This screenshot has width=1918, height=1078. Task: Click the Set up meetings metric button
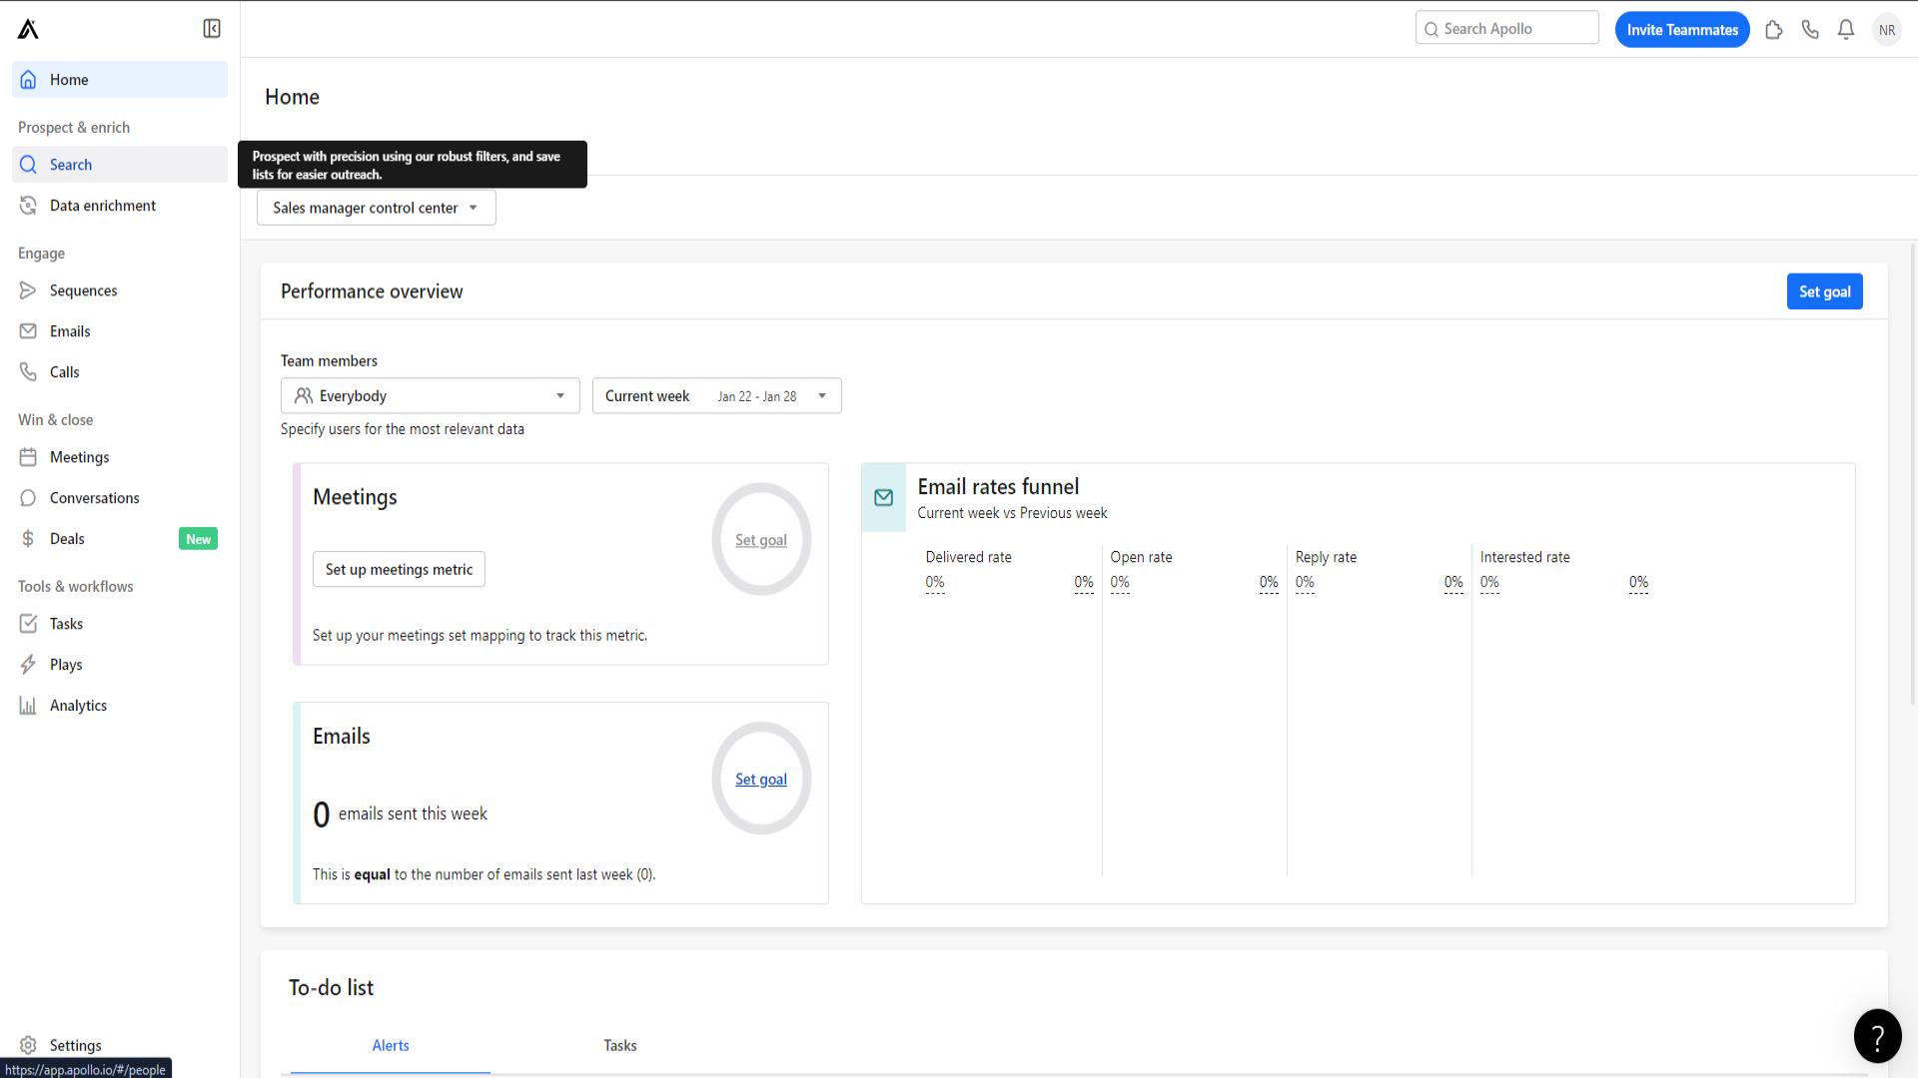(400, 569)
